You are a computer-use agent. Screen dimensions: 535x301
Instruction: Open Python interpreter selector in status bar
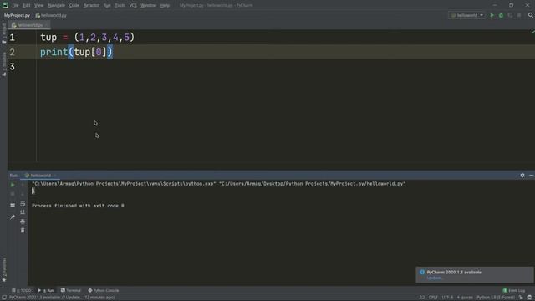(x=496, y=298)
